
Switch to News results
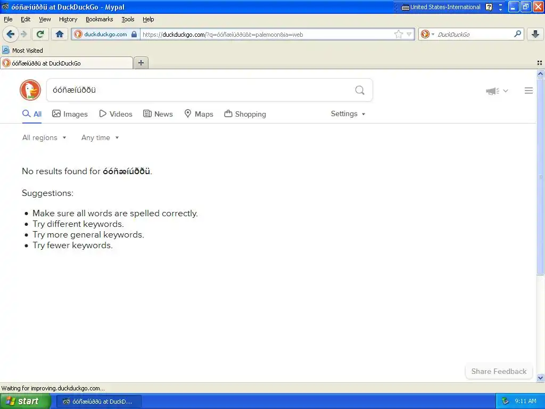tap(158, 114)
